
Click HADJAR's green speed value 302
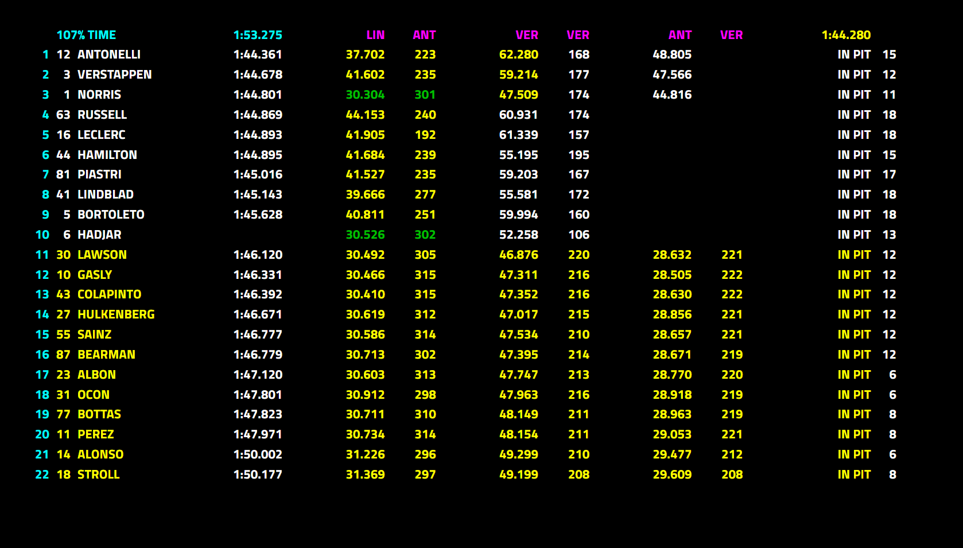(425, 235)
